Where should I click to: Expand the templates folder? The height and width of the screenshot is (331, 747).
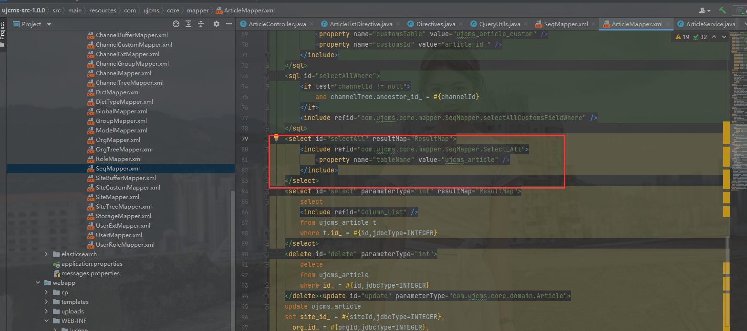[x=46, y=302]
